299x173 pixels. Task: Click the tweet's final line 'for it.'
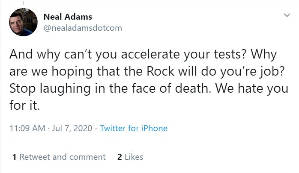pos(24,106)
